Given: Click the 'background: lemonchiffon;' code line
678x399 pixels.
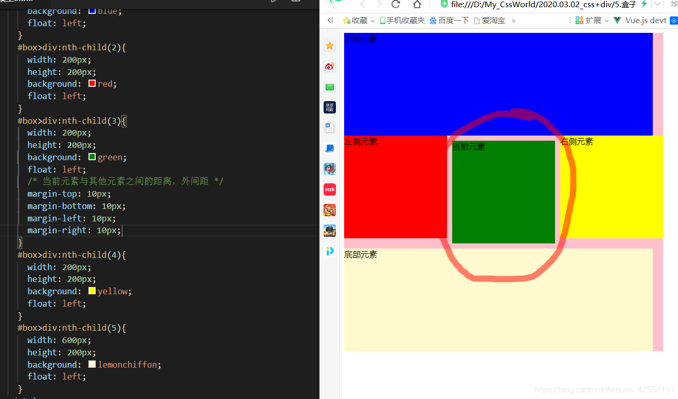Looking at the screenshot, I should (x=95, y=365).
